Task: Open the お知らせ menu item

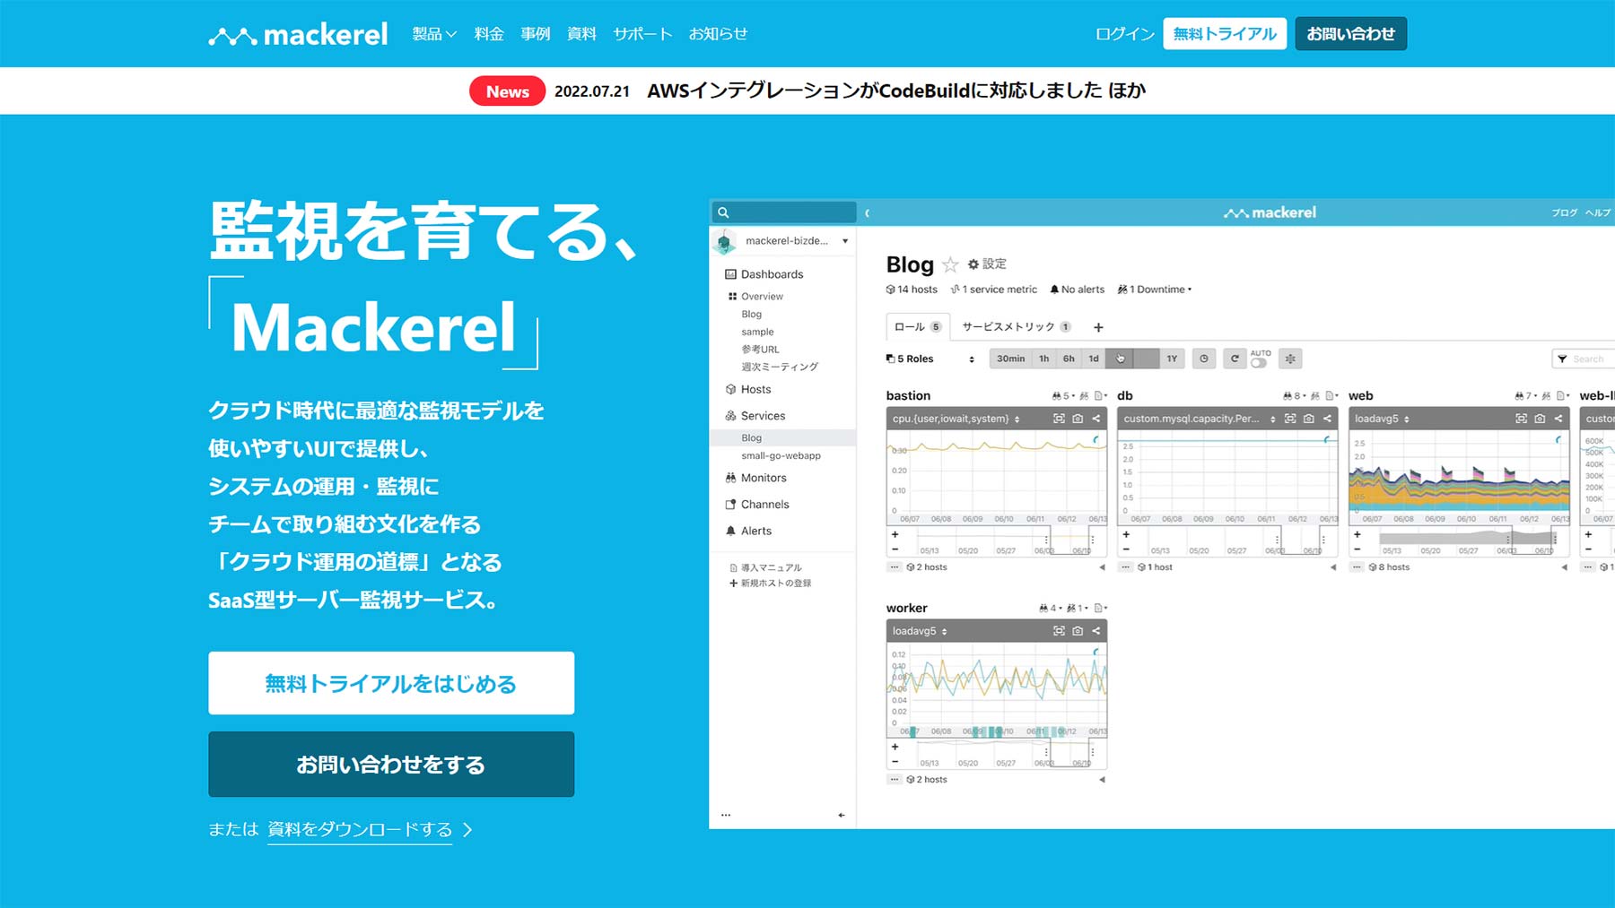Action: [718, 34]
